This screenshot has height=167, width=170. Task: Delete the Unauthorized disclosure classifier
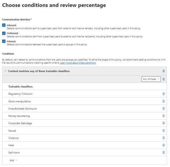164,108
